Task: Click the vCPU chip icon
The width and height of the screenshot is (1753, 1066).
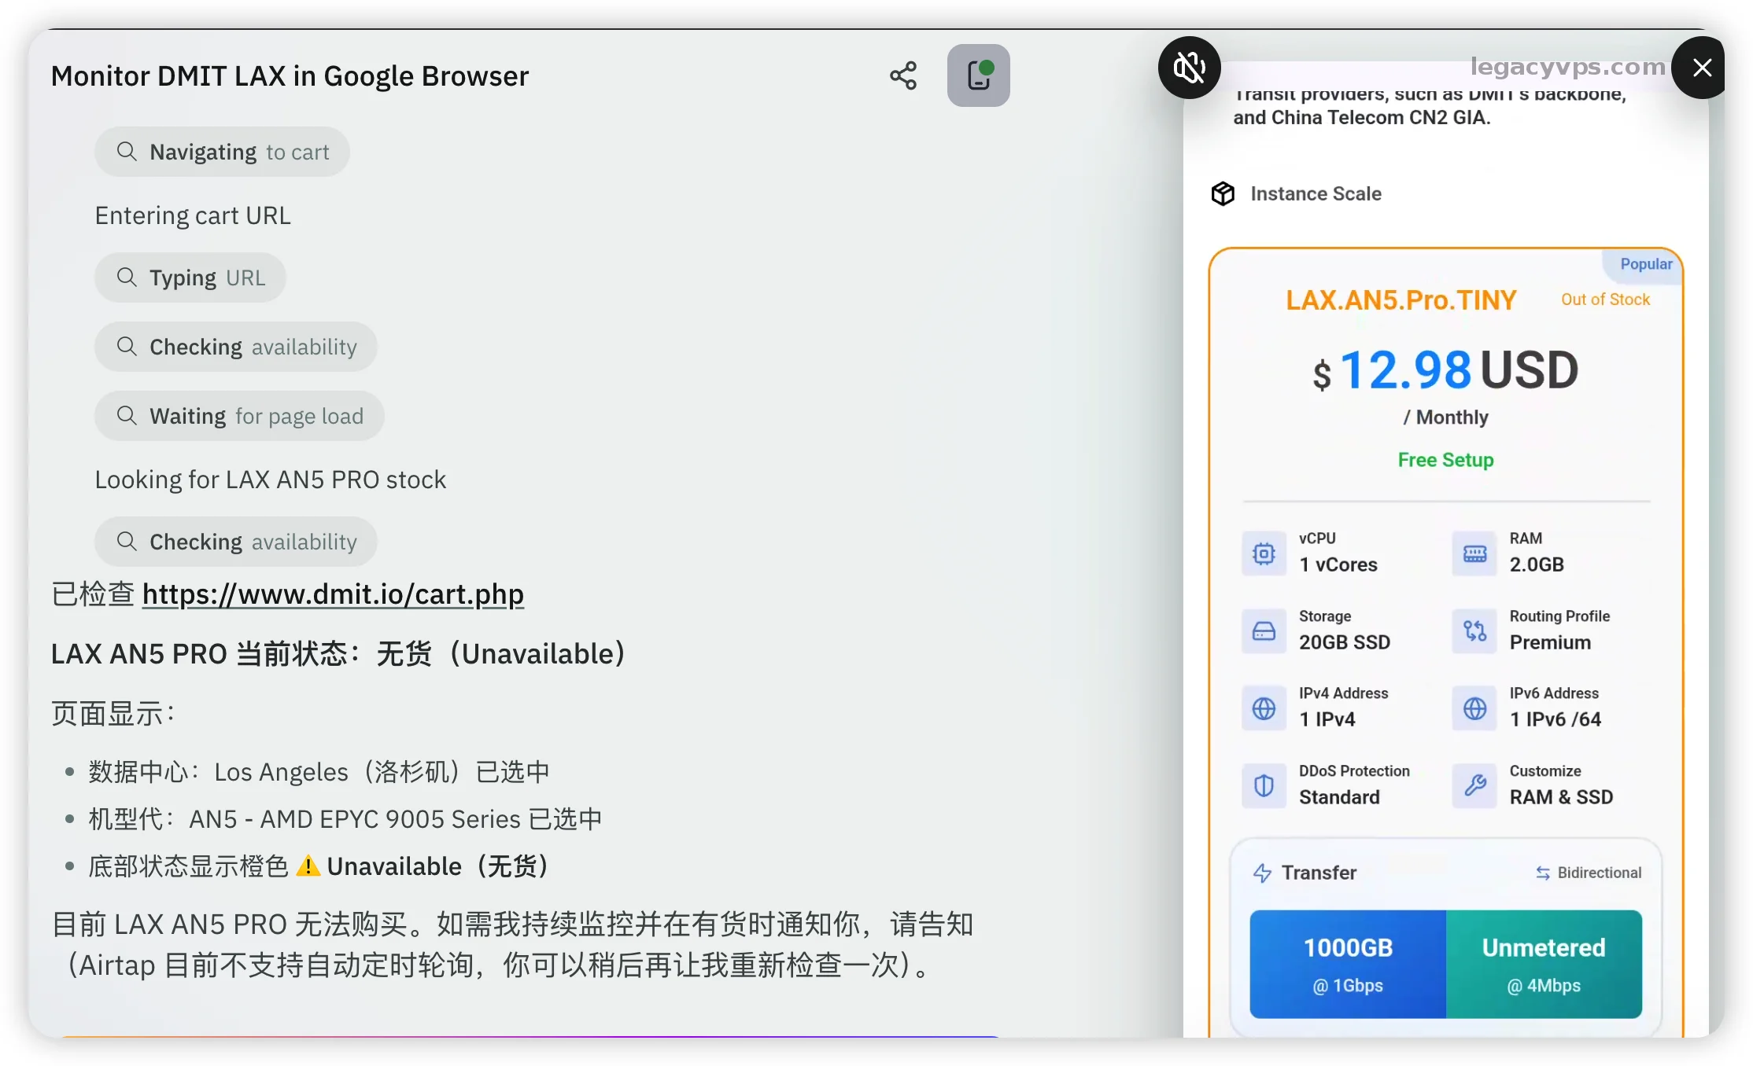Action: tap(1264, 553)
